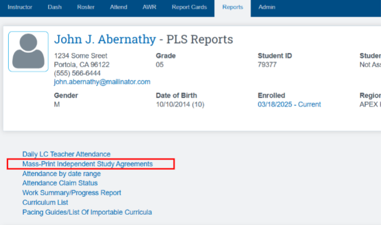The width and height of the screenshot is (381, 225).
Task: Click the Portola, CA 96122 text
Action: click(x=82, y=65)
